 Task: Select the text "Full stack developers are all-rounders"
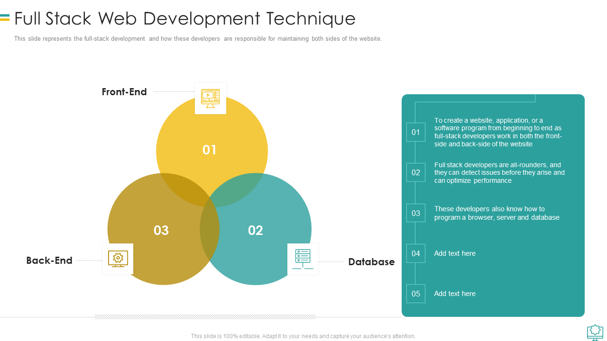(x=500, y=173)
